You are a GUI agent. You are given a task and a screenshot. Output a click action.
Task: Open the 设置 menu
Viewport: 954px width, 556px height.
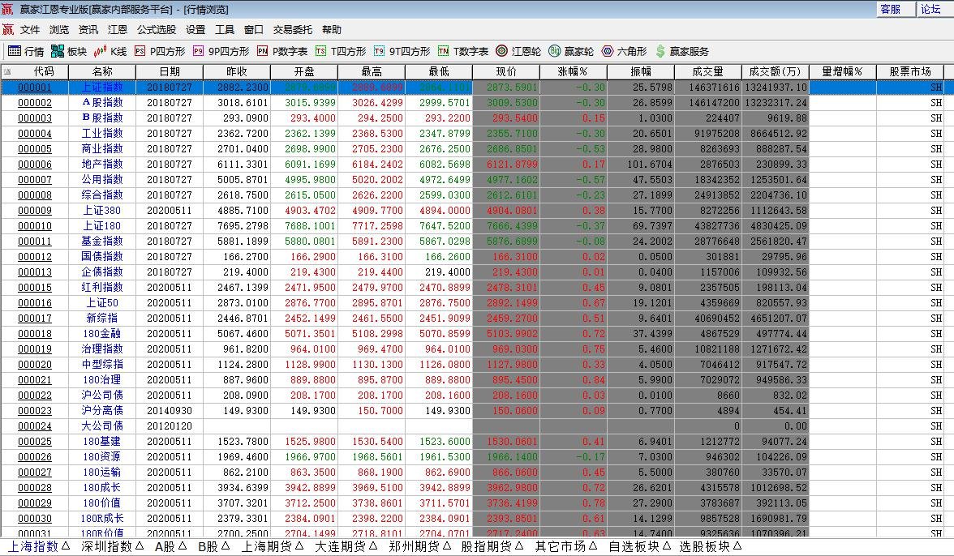(x=196, y=30)
